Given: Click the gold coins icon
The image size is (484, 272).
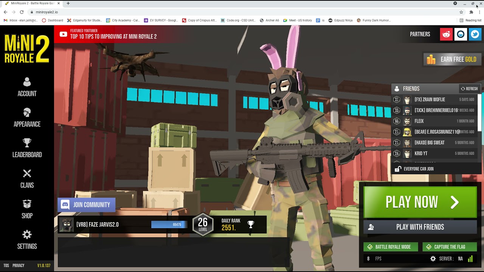Looking at the screenshot, I should (x=431, y=59).
